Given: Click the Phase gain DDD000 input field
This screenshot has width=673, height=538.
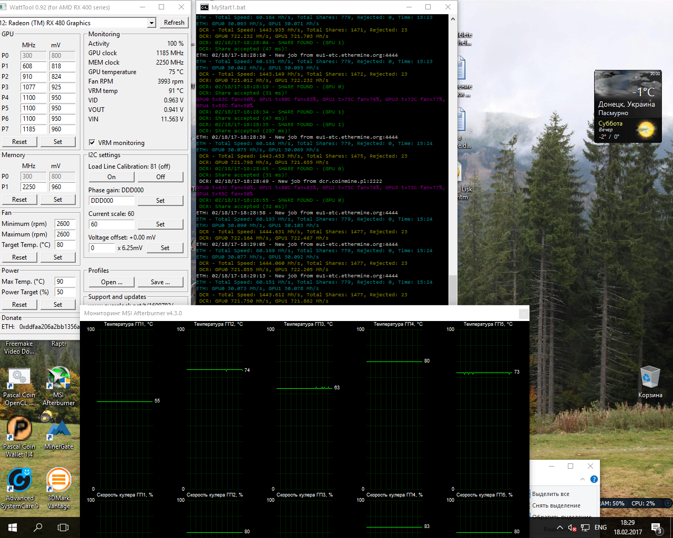Looking at the screenshot, I should click(x=112, y=201).
